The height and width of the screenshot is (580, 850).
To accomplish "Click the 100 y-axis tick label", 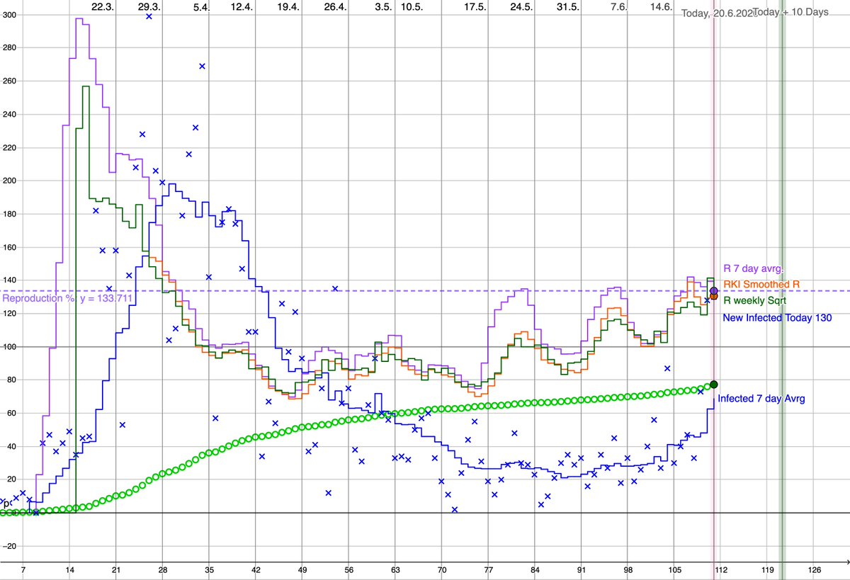I will [8, 347].
